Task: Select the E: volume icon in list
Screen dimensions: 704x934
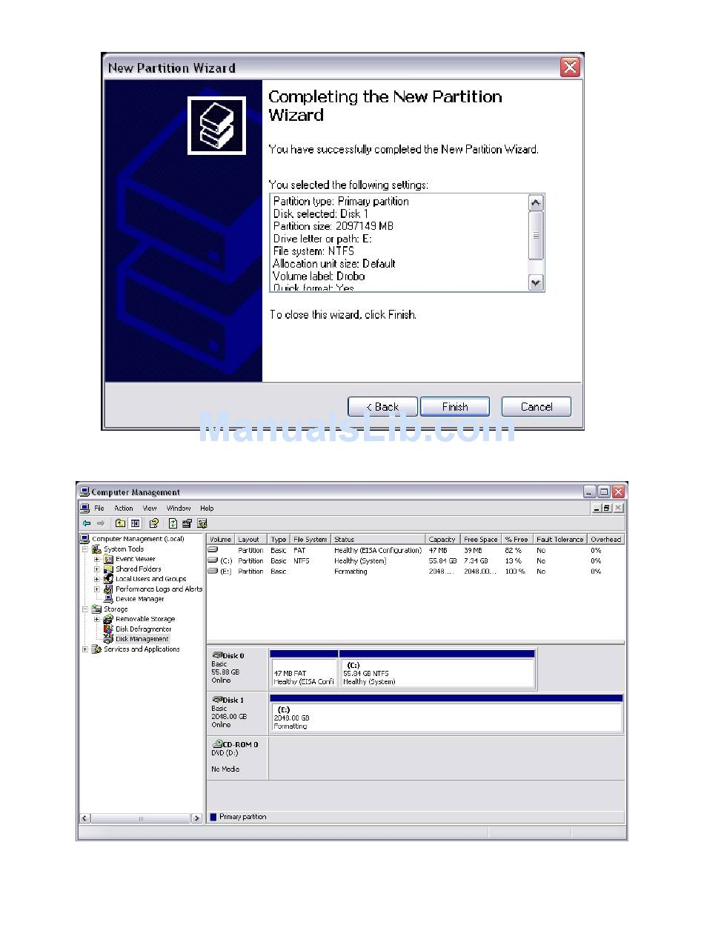Action: tap(213, 572)
